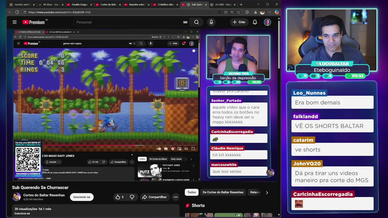Viewport: 388px width, 218px height.
Task: Open a new tab with plus button
Action: (241, 5)
